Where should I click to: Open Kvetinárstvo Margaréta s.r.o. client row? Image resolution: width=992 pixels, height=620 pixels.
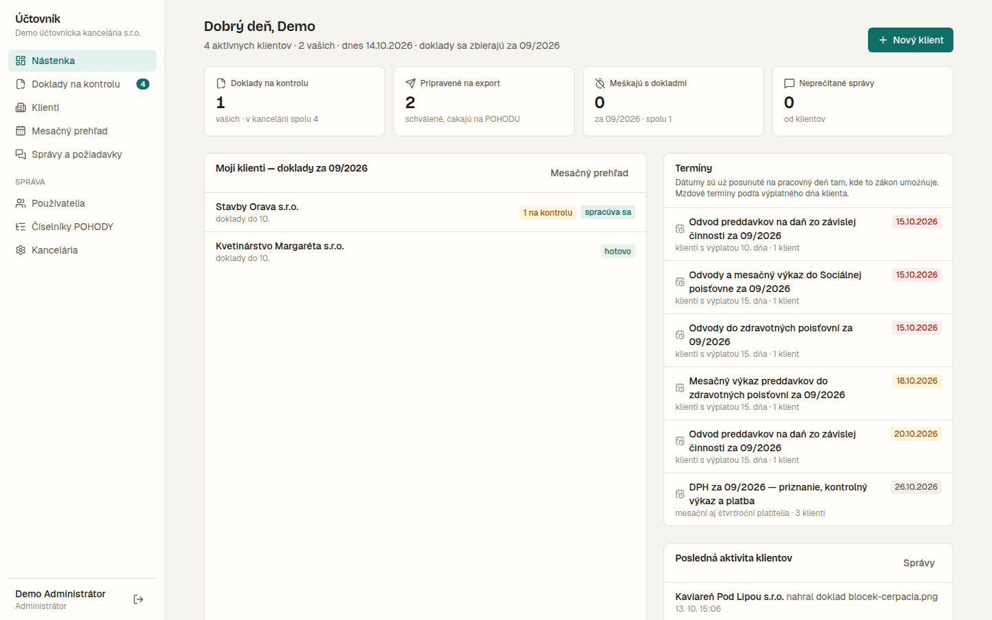click(425, 251)
